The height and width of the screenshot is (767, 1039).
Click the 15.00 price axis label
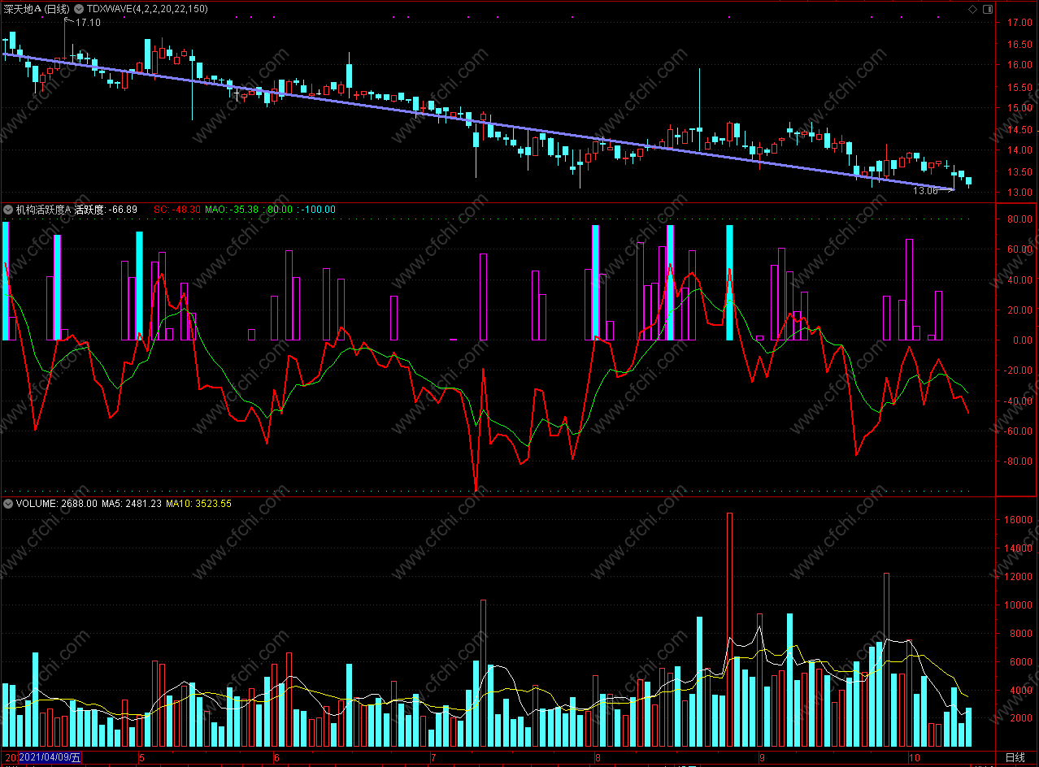pyautogui.click(x=1020, y=107)
